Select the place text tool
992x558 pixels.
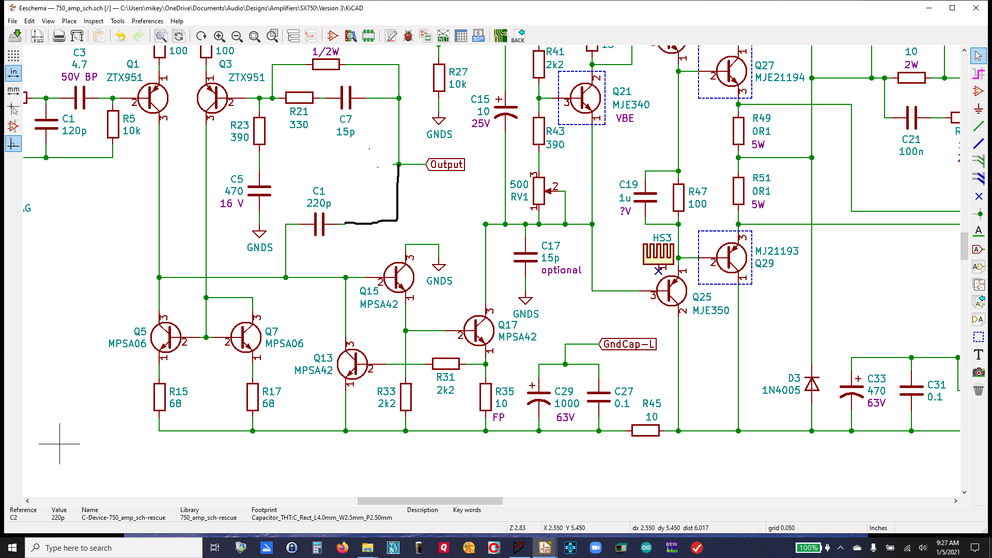[x=978, y=354]
